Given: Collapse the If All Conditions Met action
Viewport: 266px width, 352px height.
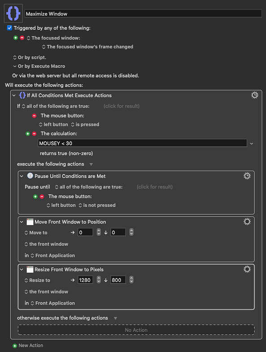Looking at the screenshot, I should 14,96.
